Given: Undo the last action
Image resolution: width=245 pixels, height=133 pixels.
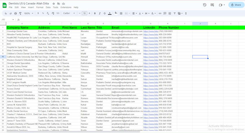Looking at the screenshot, I should click(6, 13).
